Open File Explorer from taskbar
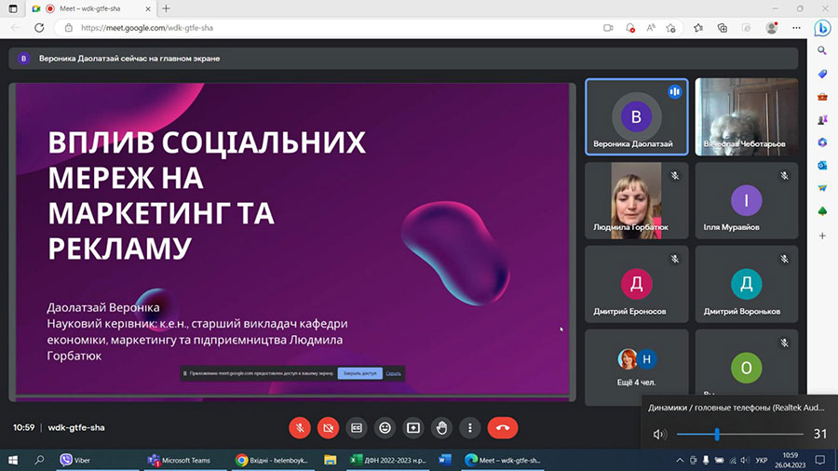The height and width of the screenshot is (471, 838). pos(331,460)
